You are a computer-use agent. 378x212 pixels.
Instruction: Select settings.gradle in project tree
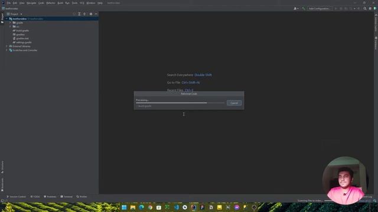click(24, 42)
